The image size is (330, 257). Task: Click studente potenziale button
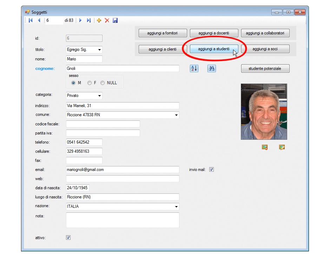(265, 68)
